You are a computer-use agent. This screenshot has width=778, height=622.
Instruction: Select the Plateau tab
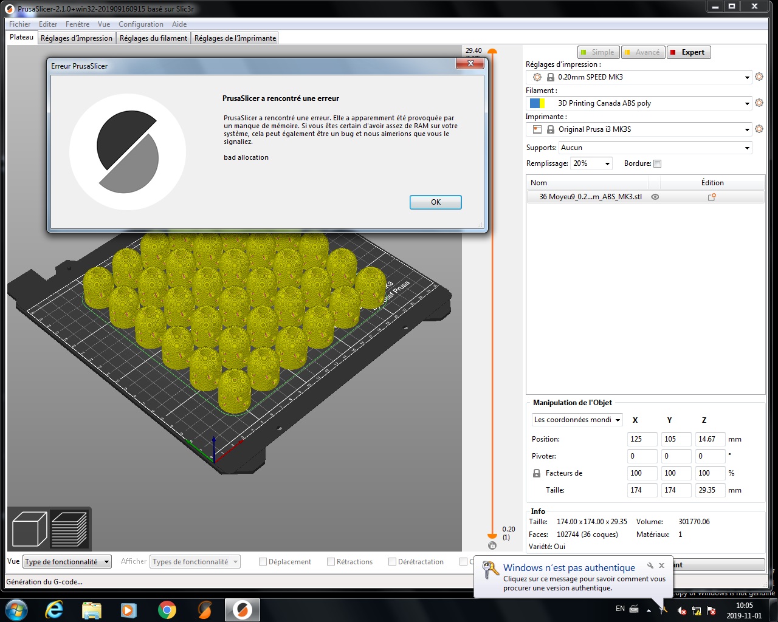(22, 37)
